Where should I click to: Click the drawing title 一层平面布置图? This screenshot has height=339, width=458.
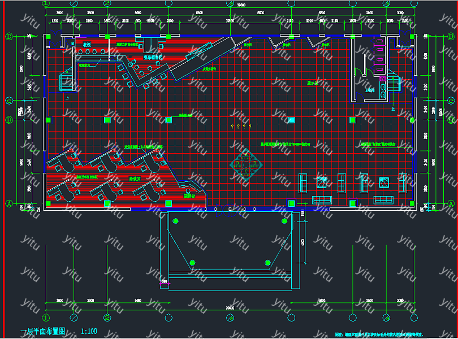(43, 331)
